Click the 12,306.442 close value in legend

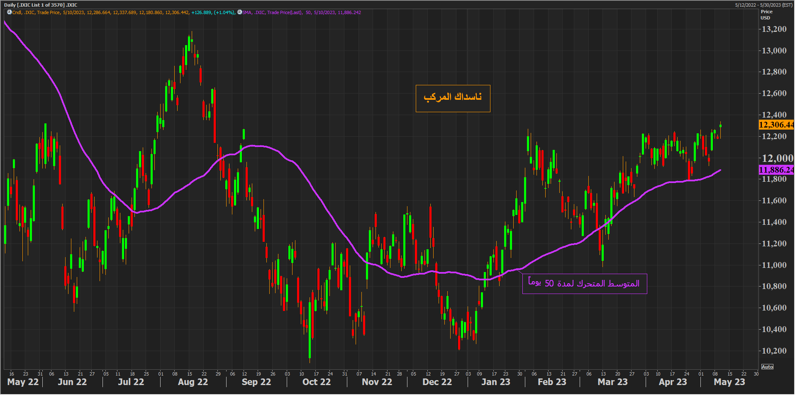pos(177,12)
